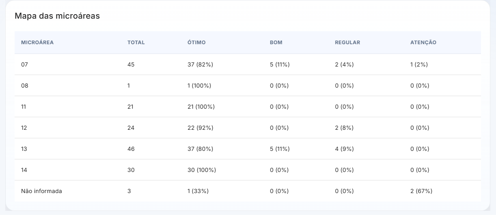Select the microárea 11 row label

[x=24, y=107]
